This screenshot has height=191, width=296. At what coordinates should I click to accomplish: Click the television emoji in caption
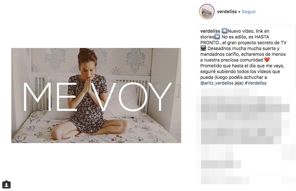pos(203,48)
